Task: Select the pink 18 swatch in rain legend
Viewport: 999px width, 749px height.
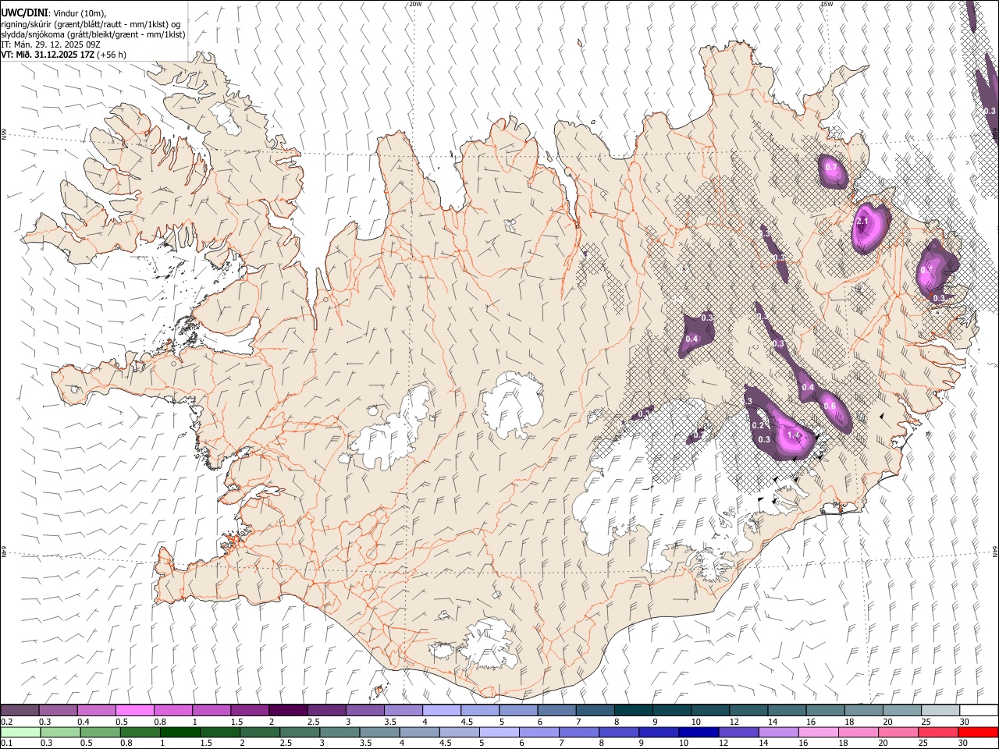Action: [x=859, y=733]
